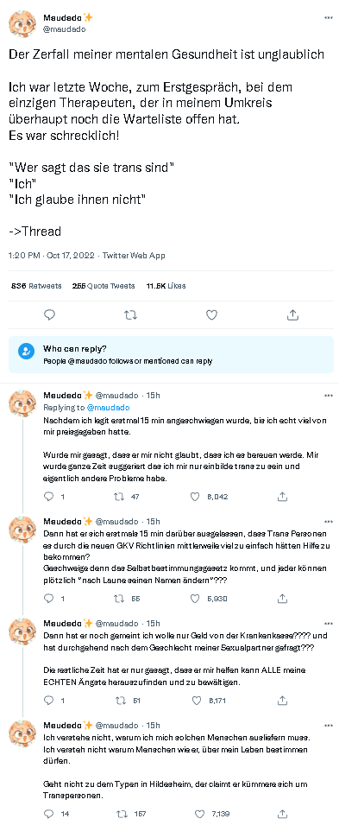View the 11.5K Likes list
This screenshot has width=339, height=825.
166,286
